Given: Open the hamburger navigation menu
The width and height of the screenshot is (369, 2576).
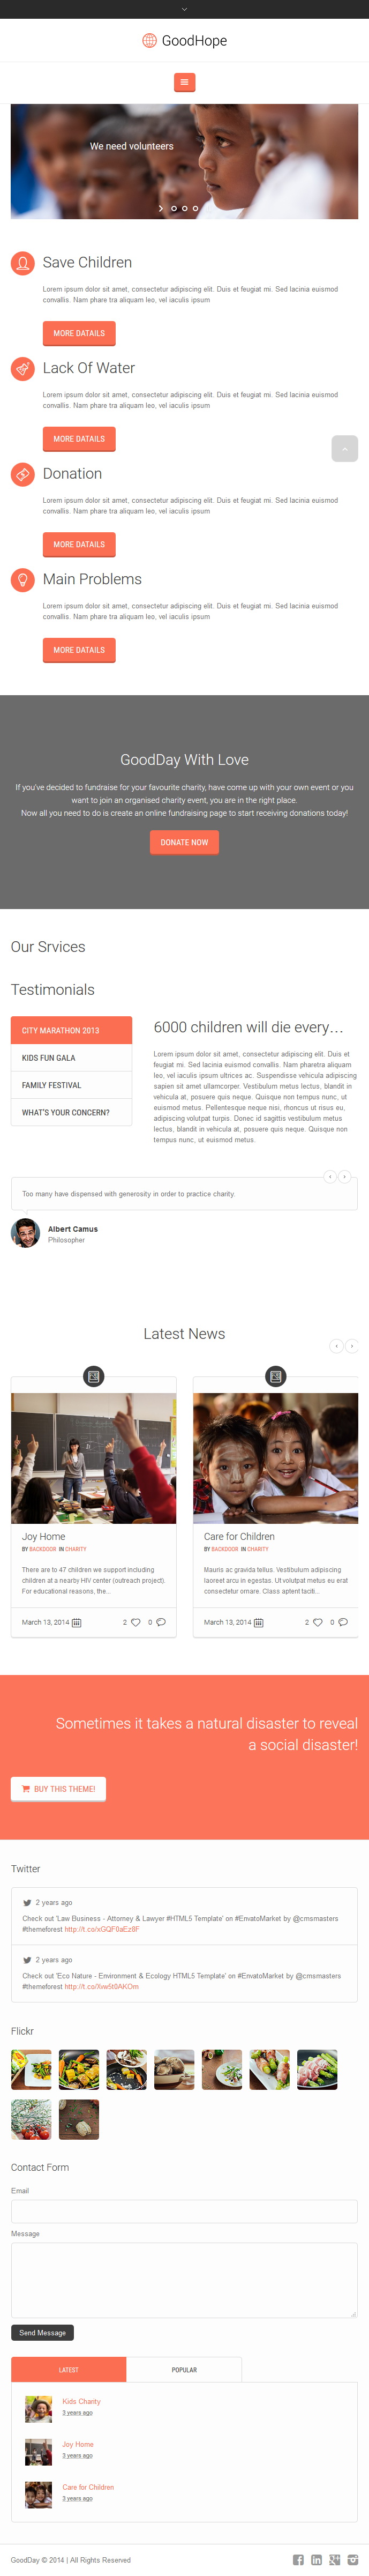Looking at the screenshot, I should (x=184, y=82).
